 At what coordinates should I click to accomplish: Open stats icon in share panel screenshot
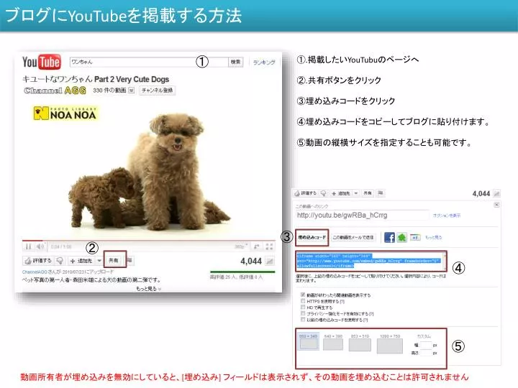pyautogui.click(x=496, y=194)
